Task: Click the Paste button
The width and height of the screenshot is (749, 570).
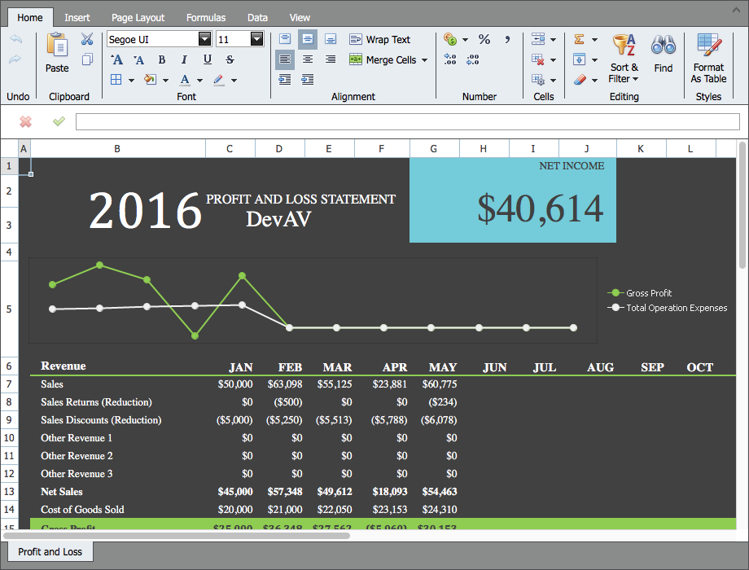Action: point(57,53)
